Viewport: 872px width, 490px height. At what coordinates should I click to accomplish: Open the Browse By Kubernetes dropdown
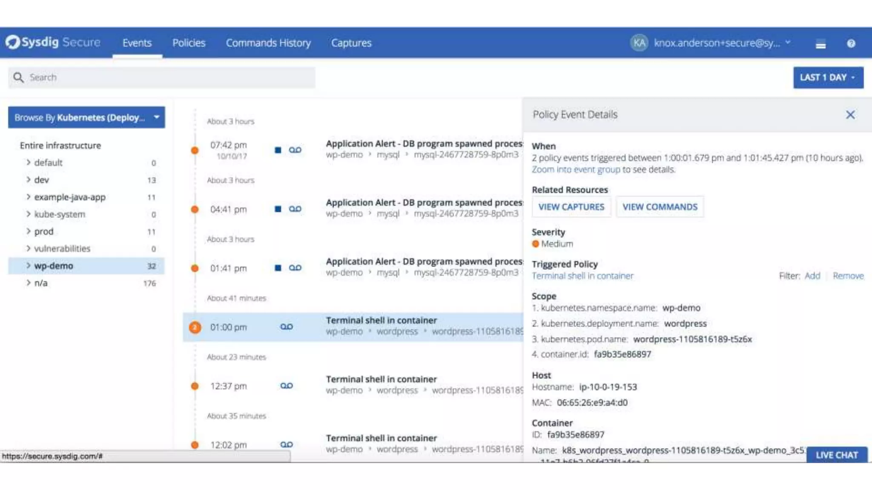[x=86, y=117]
